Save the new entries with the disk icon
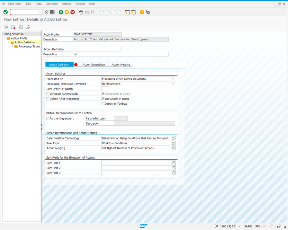 52,12
